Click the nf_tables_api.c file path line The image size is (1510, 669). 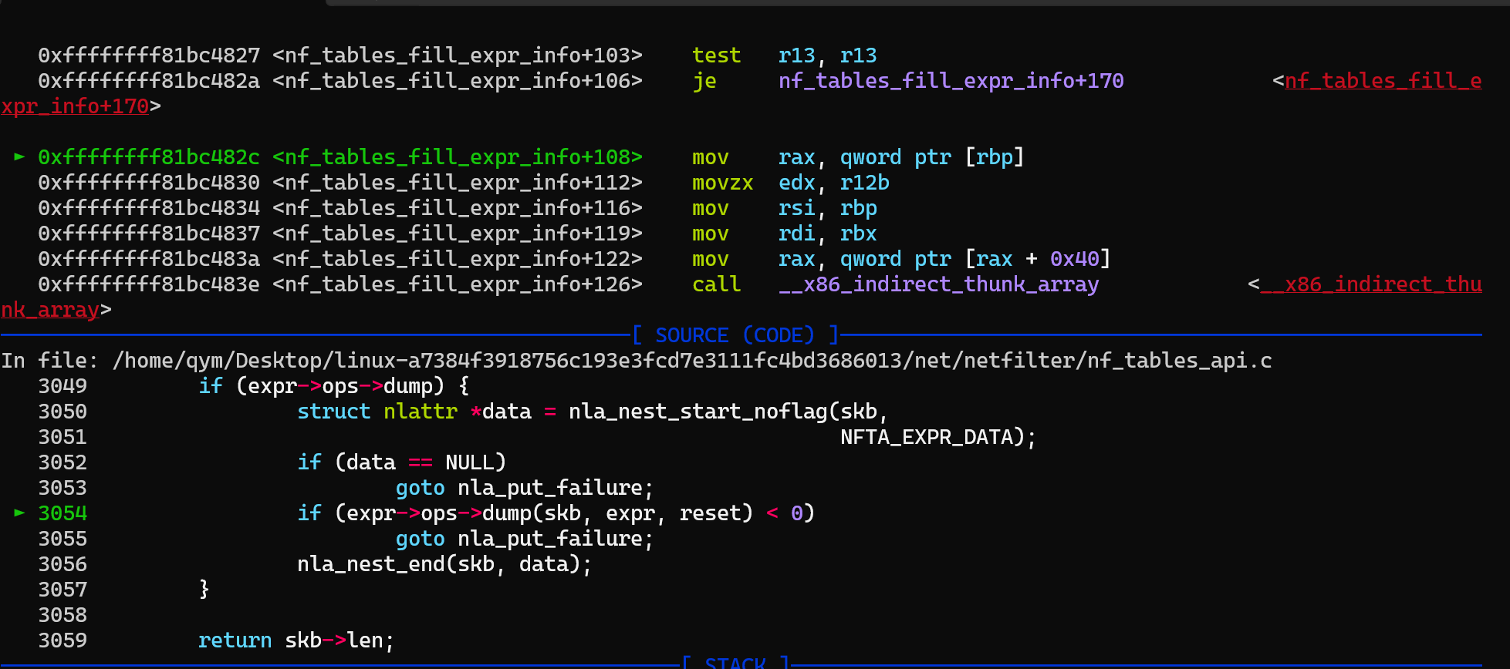(x=637, y=361)
